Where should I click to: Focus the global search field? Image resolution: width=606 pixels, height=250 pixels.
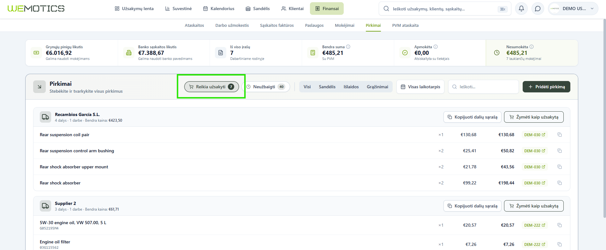click(x=445, y=9)
